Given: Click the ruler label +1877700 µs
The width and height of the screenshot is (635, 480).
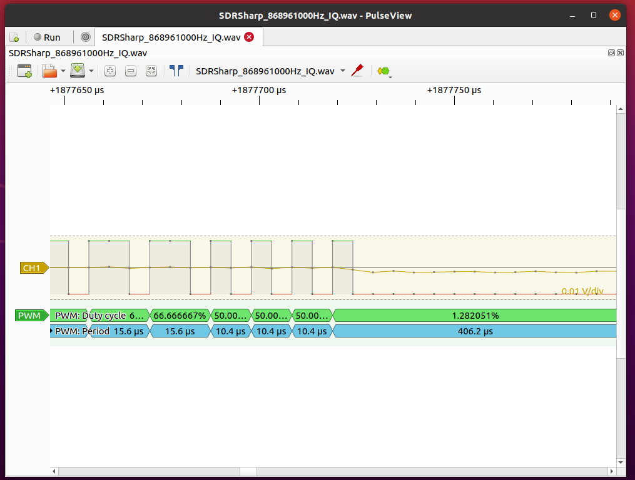Looking at the screenshot, I should 259,90.
